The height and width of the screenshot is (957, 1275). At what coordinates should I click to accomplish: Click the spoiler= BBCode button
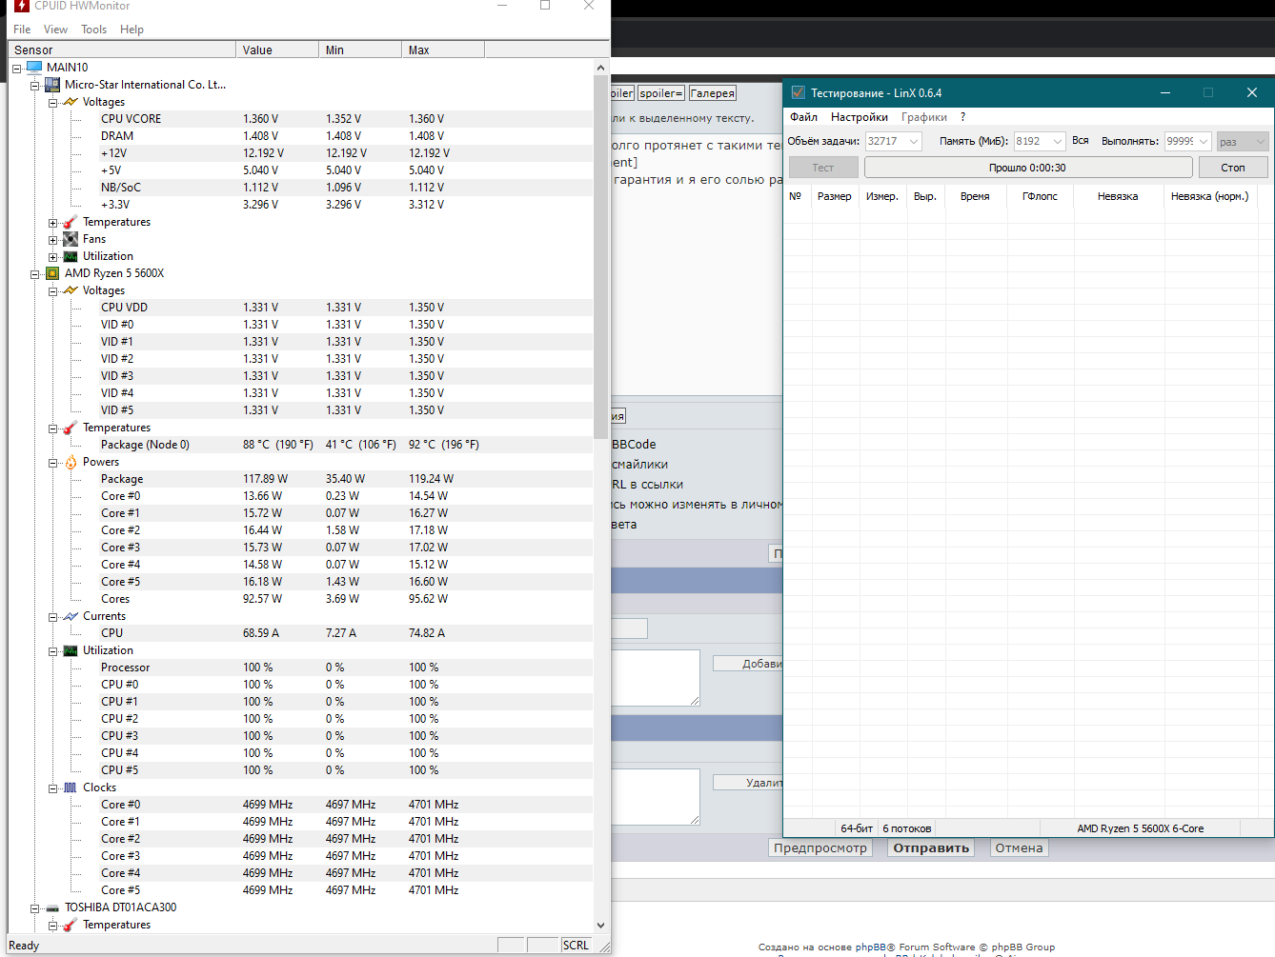661,93
